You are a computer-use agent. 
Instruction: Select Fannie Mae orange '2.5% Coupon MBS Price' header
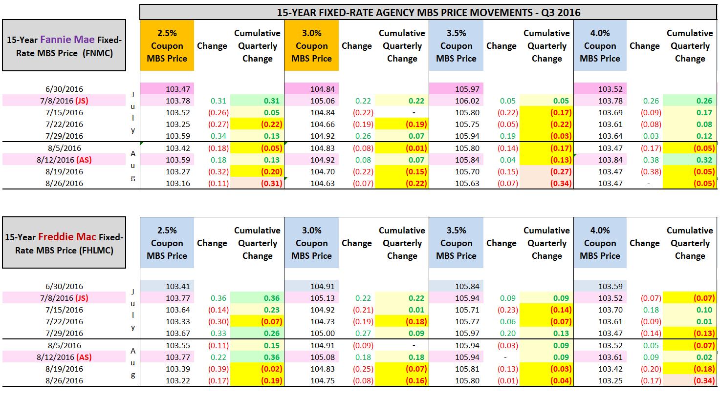pyautogui.click(x=167, y=45)
